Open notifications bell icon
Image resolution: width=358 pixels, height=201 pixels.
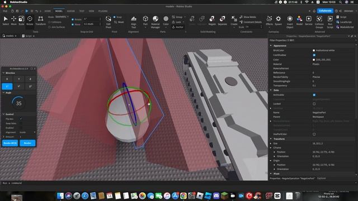click(314, 11)
